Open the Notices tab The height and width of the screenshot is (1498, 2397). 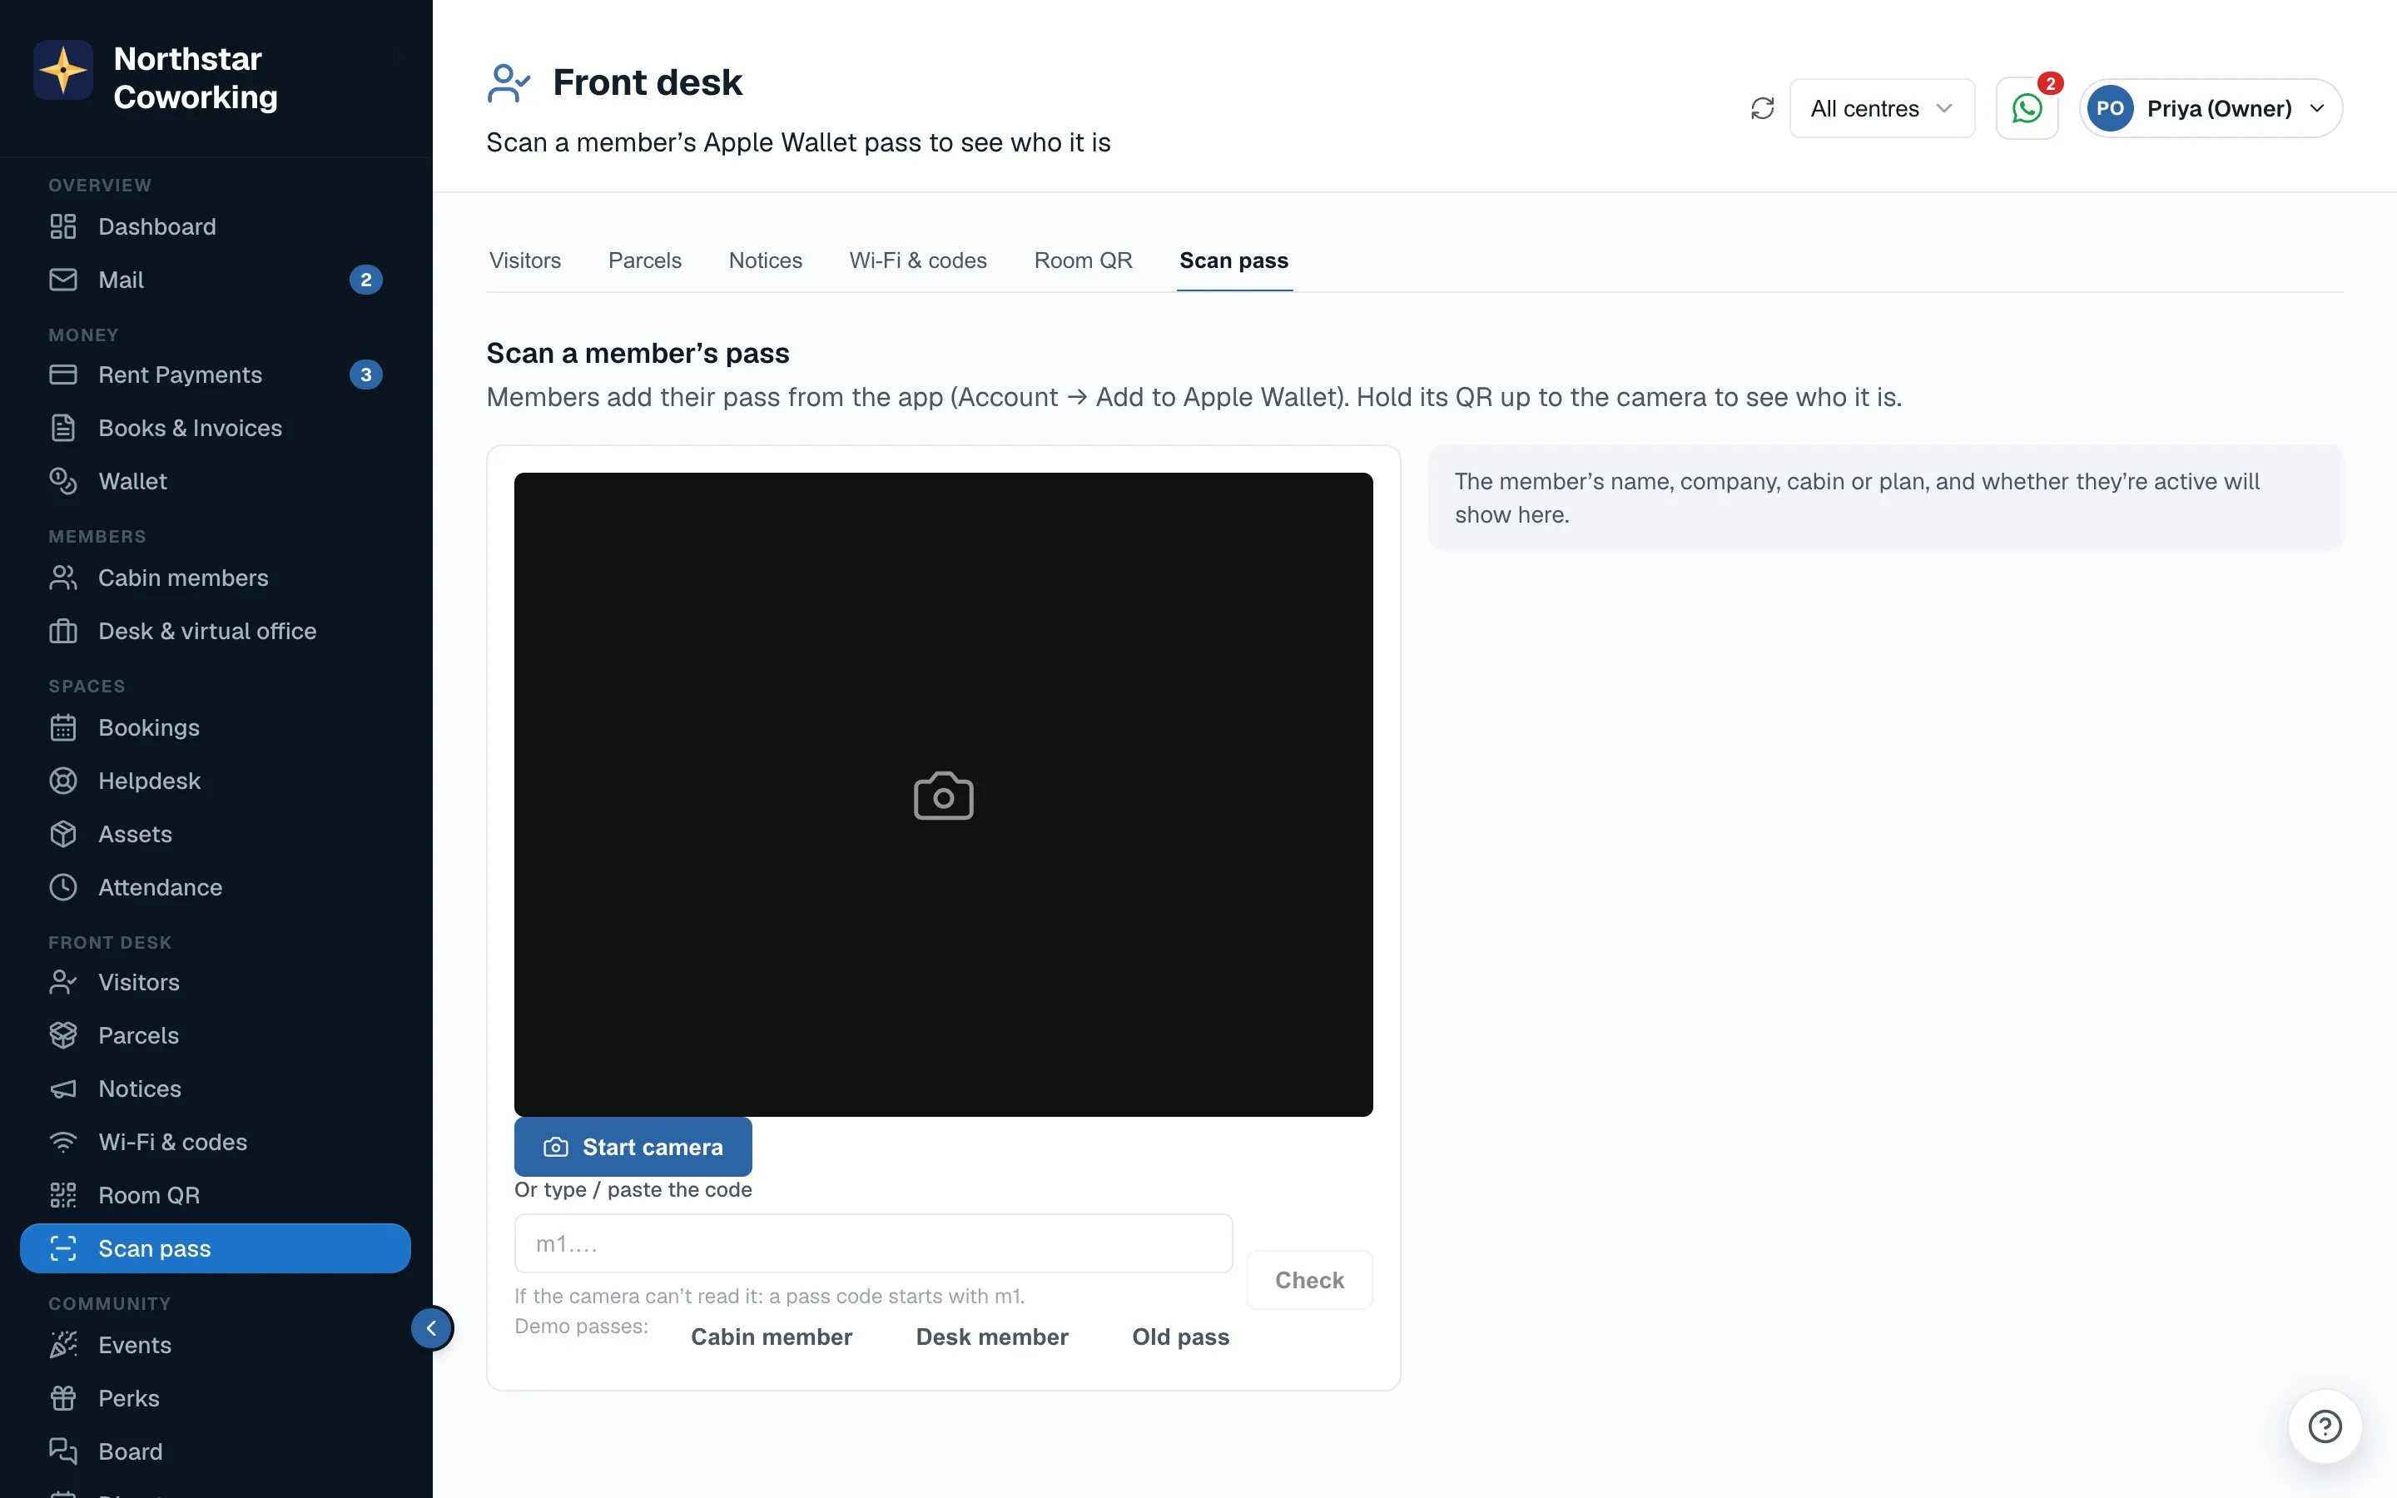766,260
